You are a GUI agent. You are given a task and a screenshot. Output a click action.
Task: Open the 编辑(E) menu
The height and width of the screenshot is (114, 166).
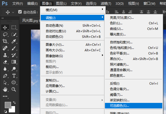(x=32, y=4)
